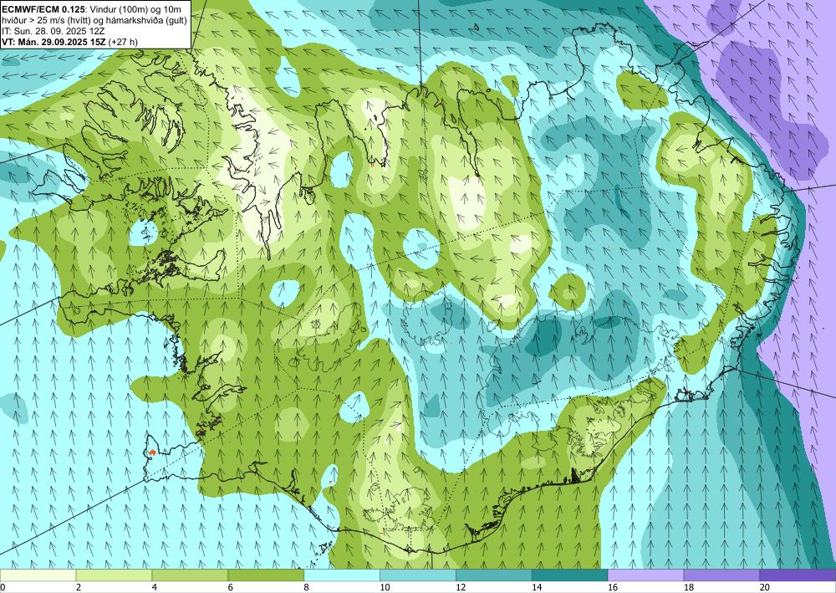The height and width of the screenshot is (593, 836).
Task: Click the '2' label on the color scale
Action: (x=79, y=588)
